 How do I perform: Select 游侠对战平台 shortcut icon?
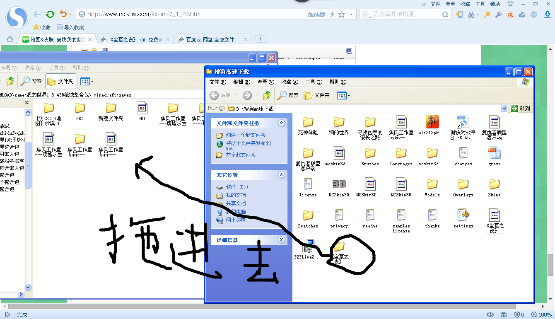463,122
